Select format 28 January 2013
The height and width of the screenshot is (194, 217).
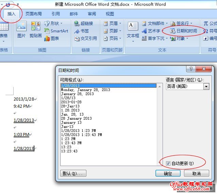click(x=108, y=118)
